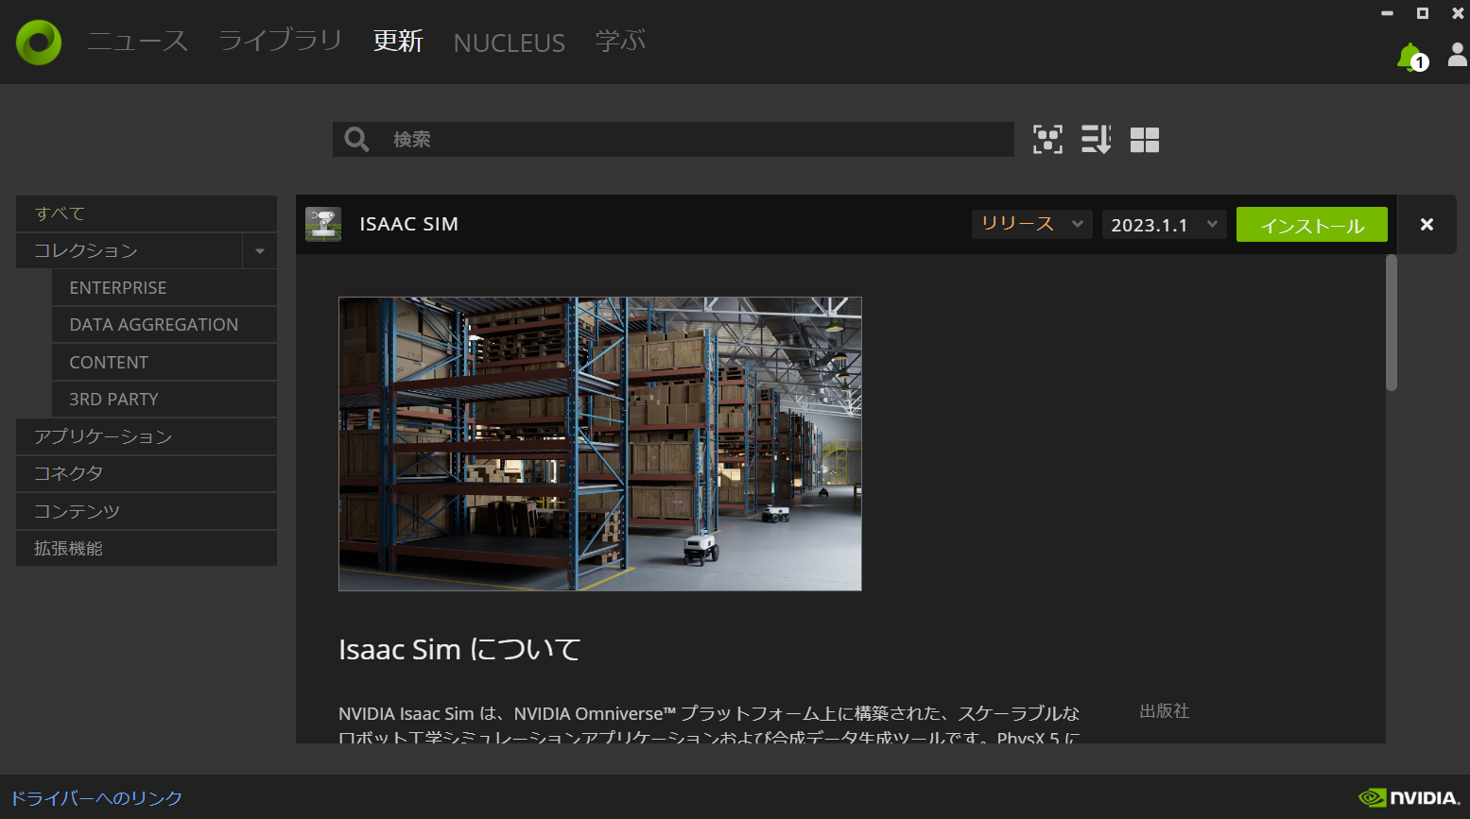Click the Isaac Sim app icon
1470x819 pixels.
pos(322,224)
